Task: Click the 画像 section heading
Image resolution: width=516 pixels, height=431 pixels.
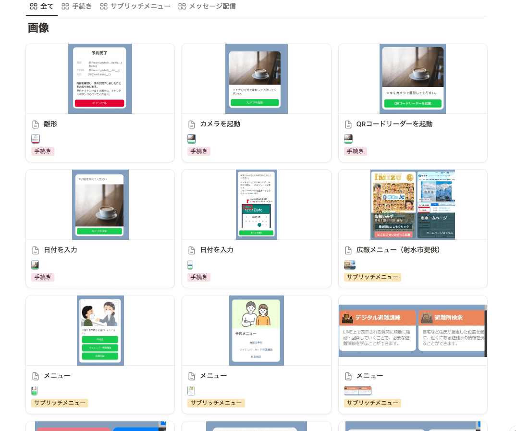Action: tap(38, 28)
